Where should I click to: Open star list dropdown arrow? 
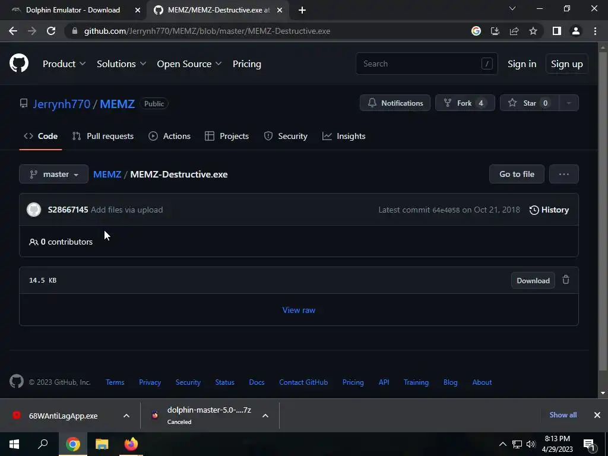coord(569,103)
